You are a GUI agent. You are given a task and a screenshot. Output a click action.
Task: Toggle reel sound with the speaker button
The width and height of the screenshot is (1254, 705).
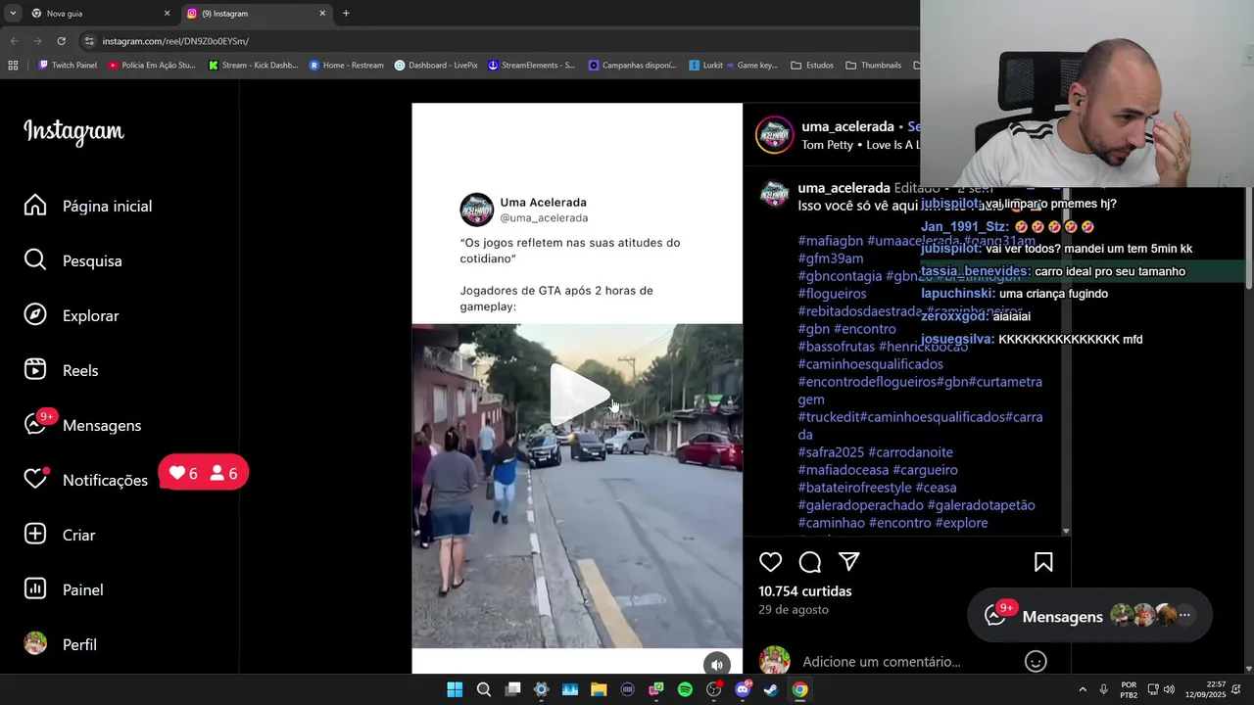(x=717, y=664)
